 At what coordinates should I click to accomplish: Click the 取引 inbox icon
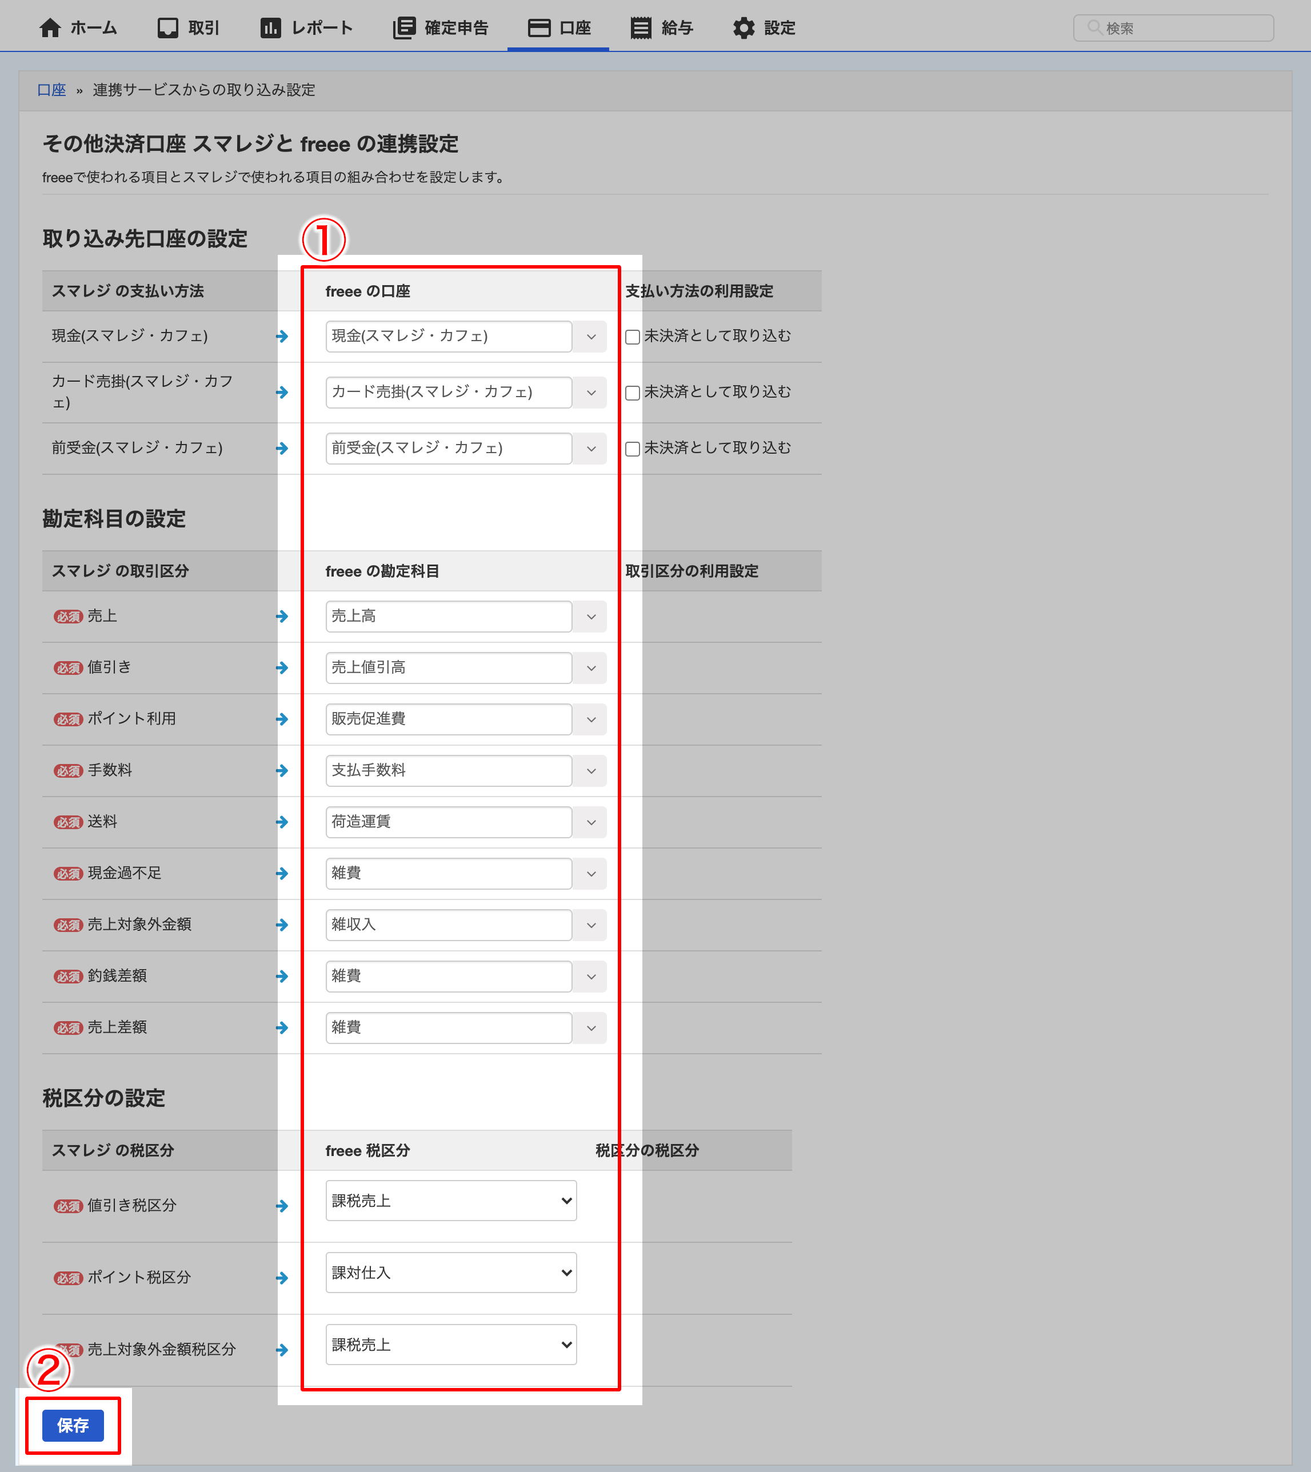pos(168,28)
